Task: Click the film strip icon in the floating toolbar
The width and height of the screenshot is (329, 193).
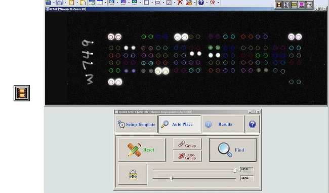Action: [x=279, y=5]
